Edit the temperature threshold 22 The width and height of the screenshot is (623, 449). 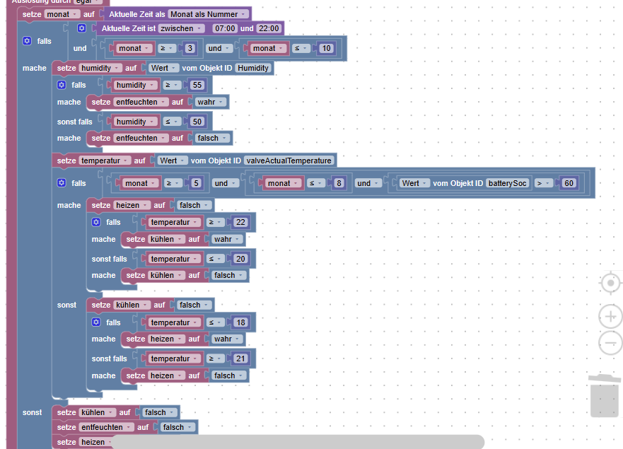240,222
